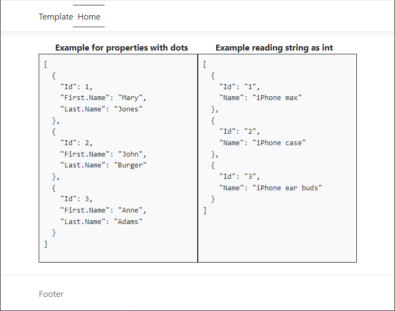
Task: Click the 'Example reading string as int' heading
Action: tap(274, 48)
